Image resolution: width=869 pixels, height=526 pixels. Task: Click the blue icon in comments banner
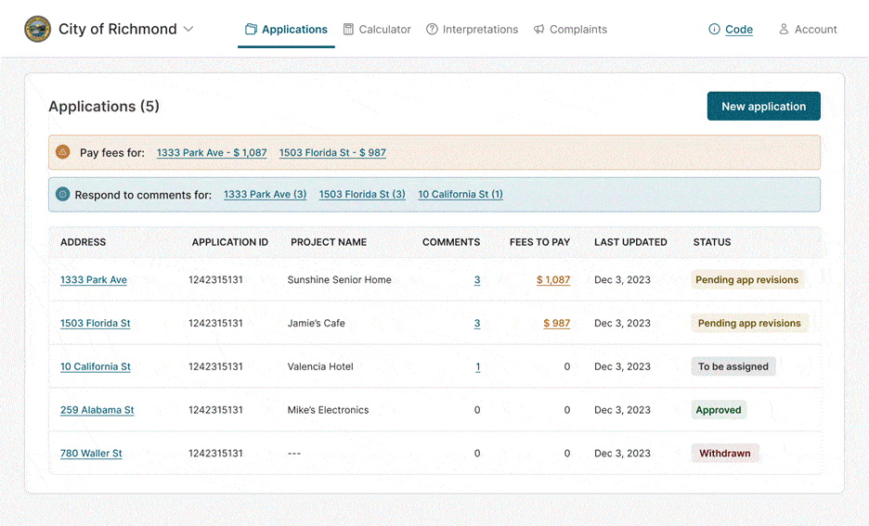point(63,194)
